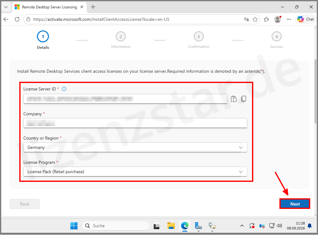Paste into License Server ID field
318x235 pixels.
pos(234,99)
